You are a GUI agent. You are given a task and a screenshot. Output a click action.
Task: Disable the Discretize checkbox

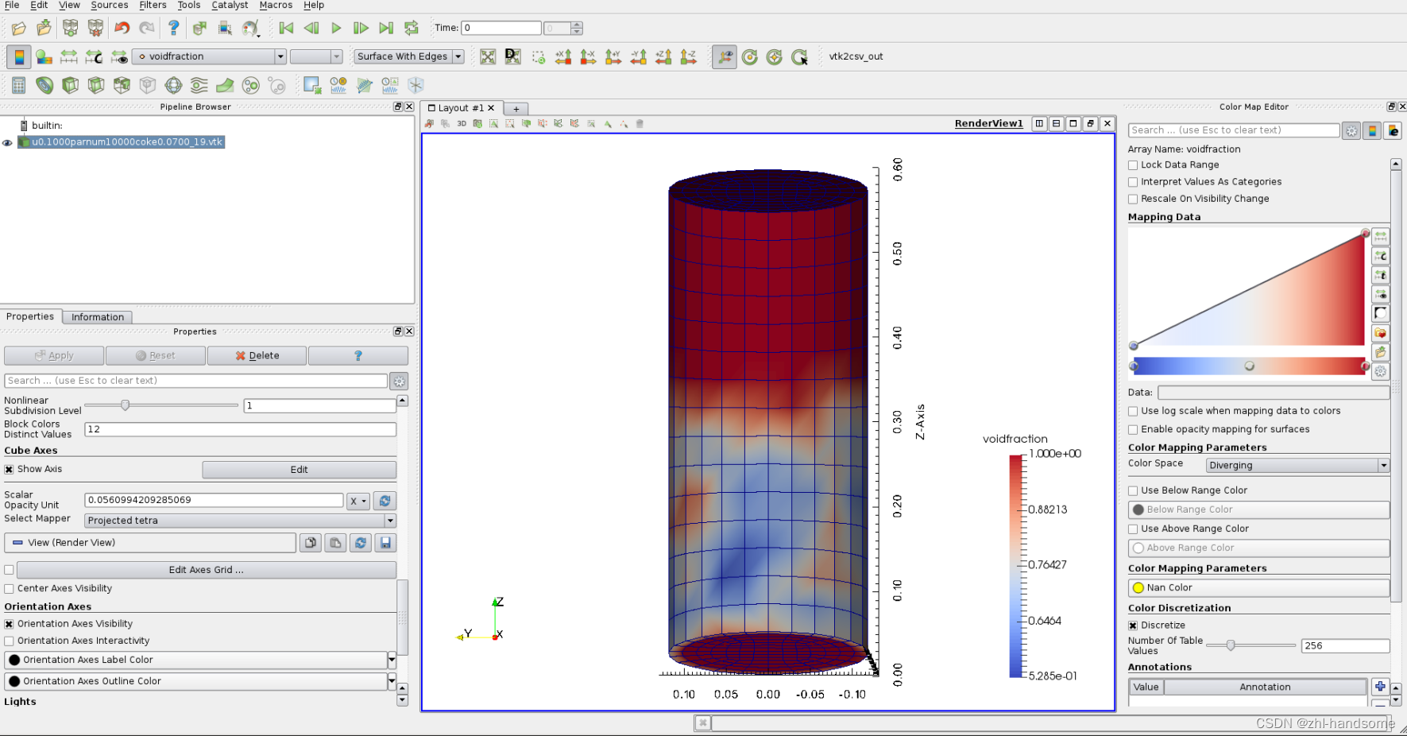point(1133,626)
